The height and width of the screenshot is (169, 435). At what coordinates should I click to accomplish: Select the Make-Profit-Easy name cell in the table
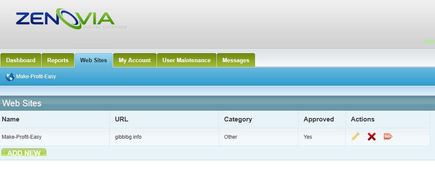55,137
